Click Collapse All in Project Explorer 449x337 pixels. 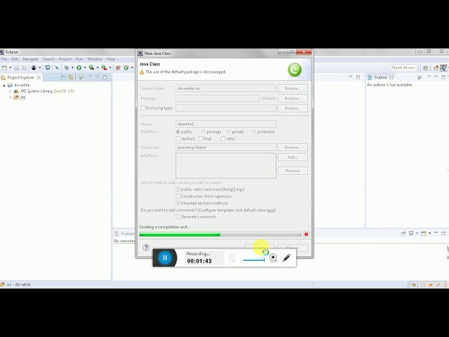(x=64, y=77)
